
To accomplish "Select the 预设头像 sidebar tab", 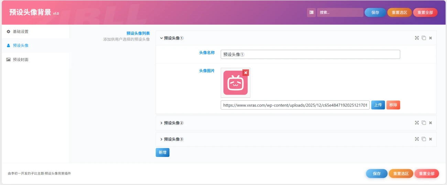I will pos(35,45).
